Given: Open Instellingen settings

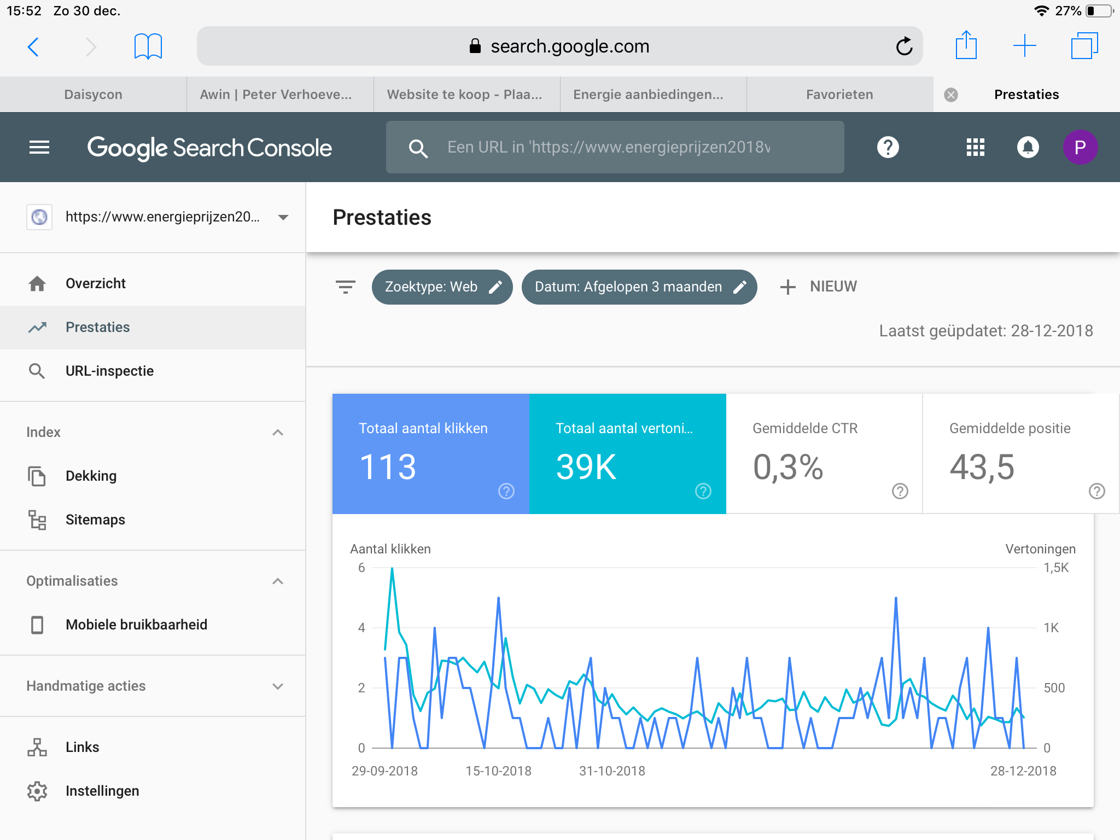Looking at the screenshot, I should [x=153, y=791].
